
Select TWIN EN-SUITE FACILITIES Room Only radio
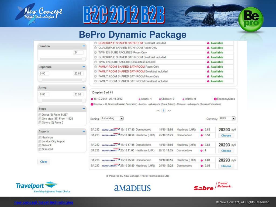pos(95,53)
